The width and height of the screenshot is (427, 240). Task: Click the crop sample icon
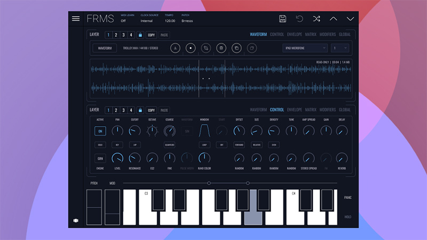[x=205, y=48]
